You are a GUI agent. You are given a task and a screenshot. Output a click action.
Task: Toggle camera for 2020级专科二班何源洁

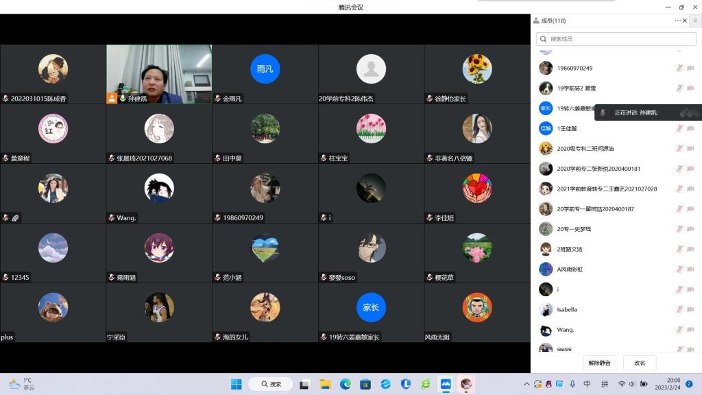tap(690, 148)
